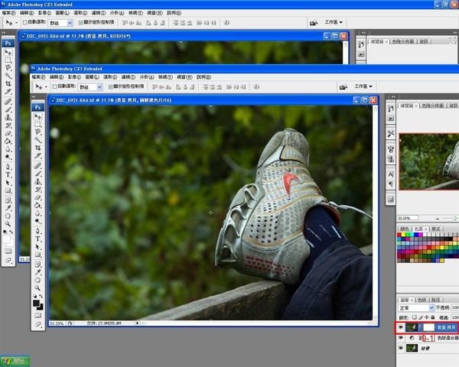Click the Navigator zoom percentage field 33.33%

tap(408, 218)
